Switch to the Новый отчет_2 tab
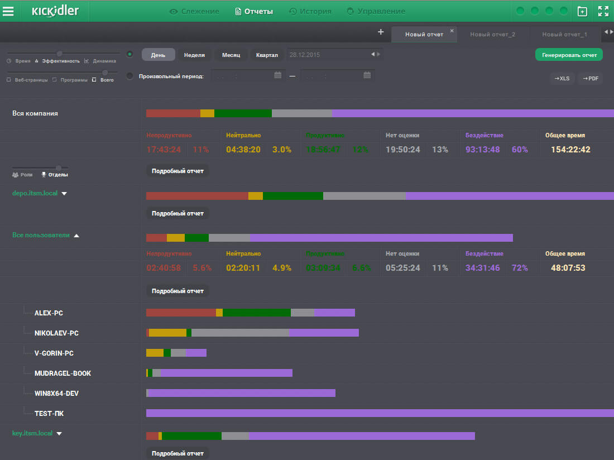Screen dimensions: 614x460 (x=492, y=35)
